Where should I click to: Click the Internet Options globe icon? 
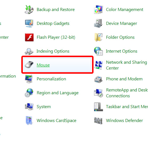click(98, 51)
